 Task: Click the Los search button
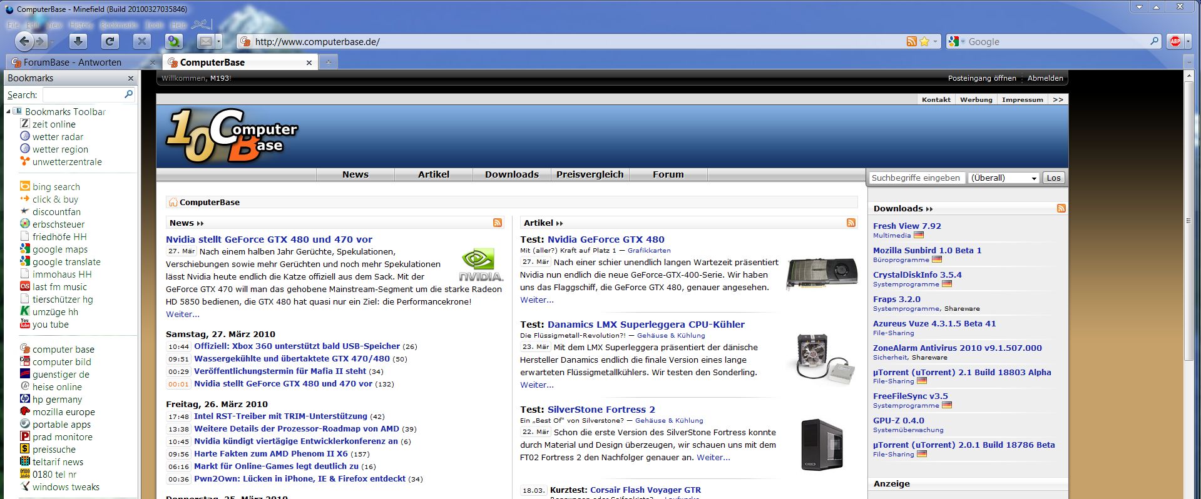tap(1054, 178)
